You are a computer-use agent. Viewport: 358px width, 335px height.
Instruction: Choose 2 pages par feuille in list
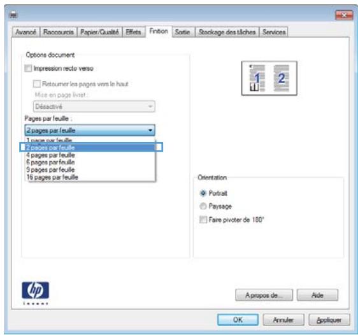pos(91,147)
